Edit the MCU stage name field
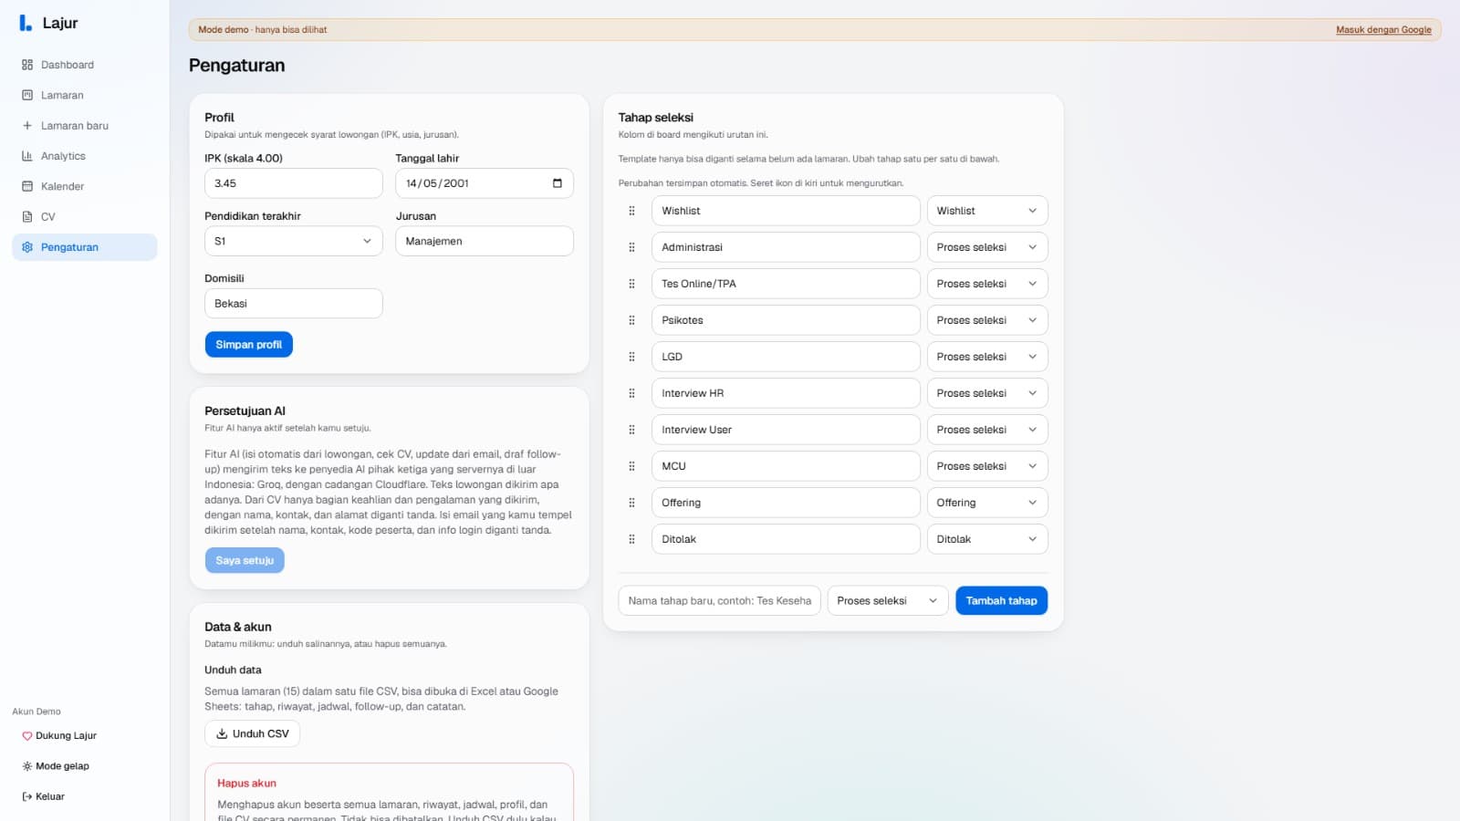Screen dimensions: 1460x821 tap(785, 466)
